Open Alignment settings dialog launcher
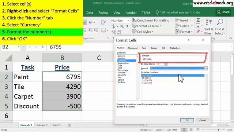 click(x=107, y=38)
